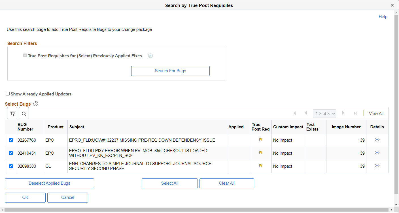The width and height of the screenshot is (399, 213).
Task: Click the View All link above the grid
Action: (376, 113)
